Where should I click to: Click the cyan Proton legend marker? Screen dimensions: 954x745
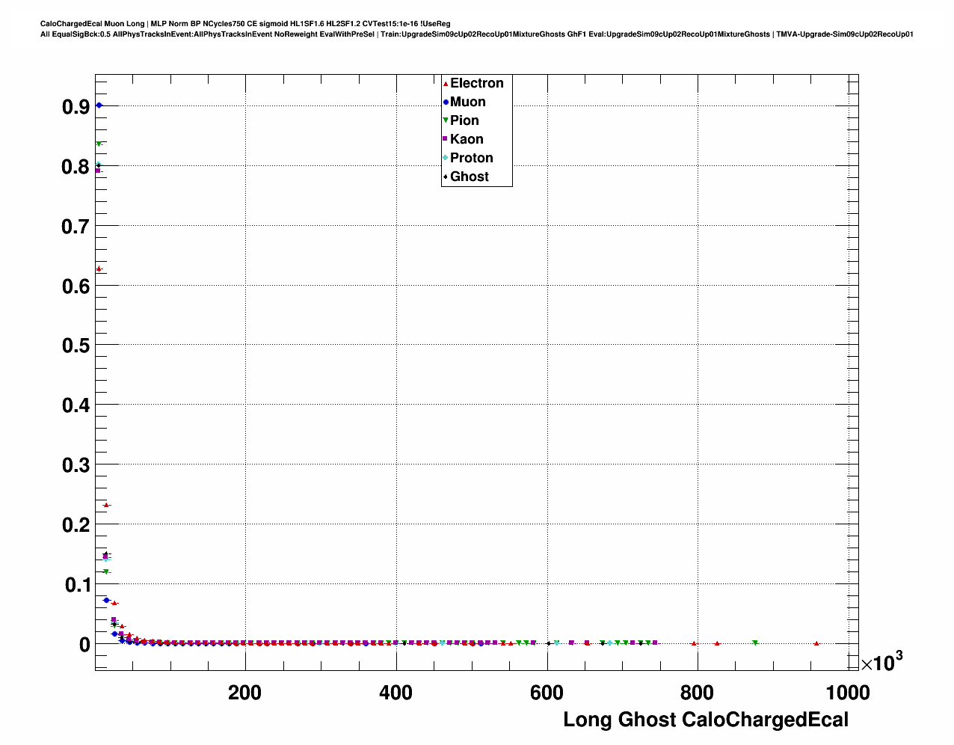[446, 158]
